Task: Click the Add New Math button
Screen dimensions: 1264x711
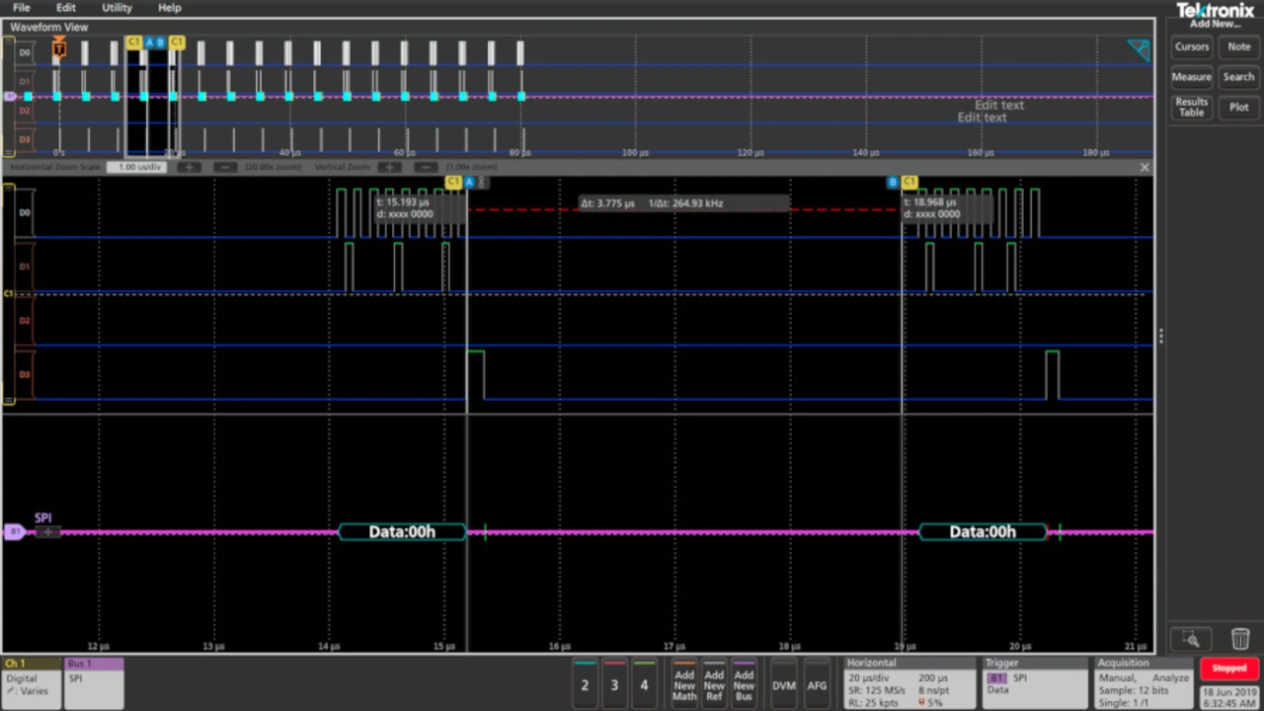Action: point(684,683)
